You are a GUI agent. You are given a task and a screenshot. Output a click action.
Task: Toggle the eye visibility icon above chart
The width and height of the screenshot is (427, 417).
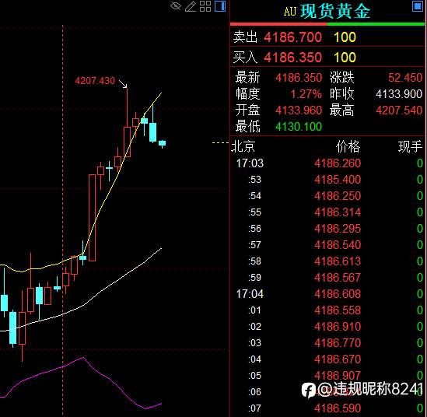(x=176, y=6)
